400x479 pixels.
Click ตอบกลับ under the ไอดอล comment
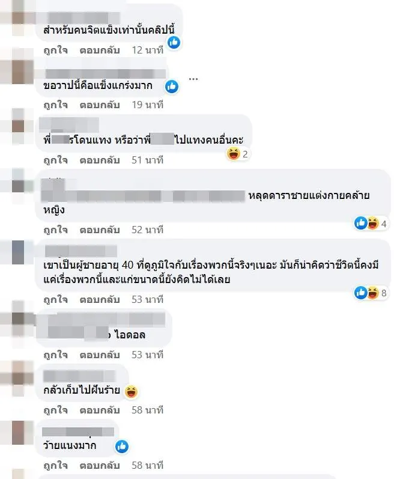click(x=100, y=355)
